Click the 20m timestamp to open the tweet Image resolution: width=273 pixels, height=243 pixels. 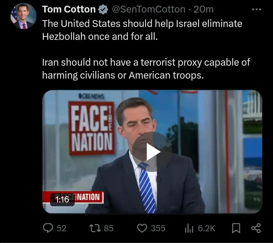click(204, 9)
